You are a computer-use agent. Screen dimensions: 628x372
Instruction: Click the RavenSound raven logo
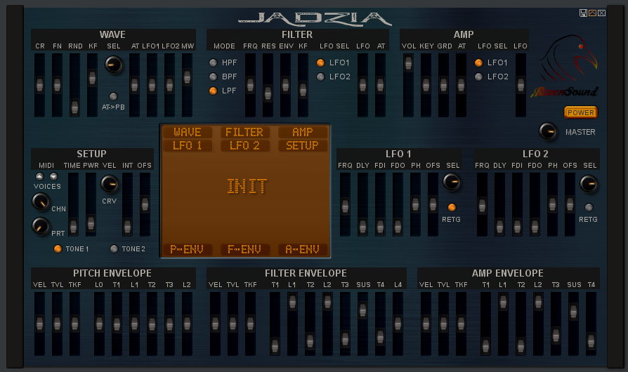pos(569,58)
